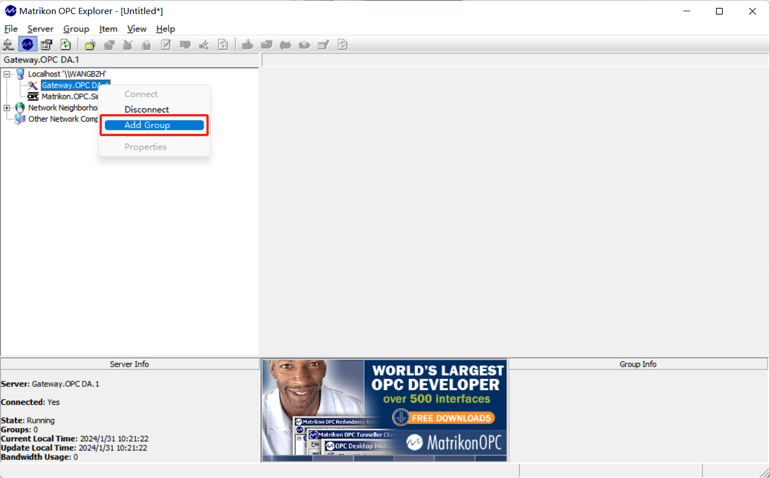Click the blue waveform connect-server toolbar icon
This screenshot has width=770, height=478.
tap(28, 44)
